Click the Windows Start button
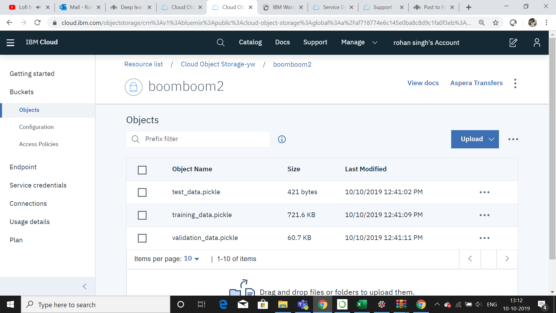Viewport: 556px width, 313px height. (10, 305)
